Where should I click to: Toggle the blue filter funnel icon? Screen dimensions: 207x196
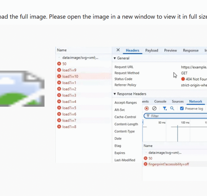tap(164, 109)
